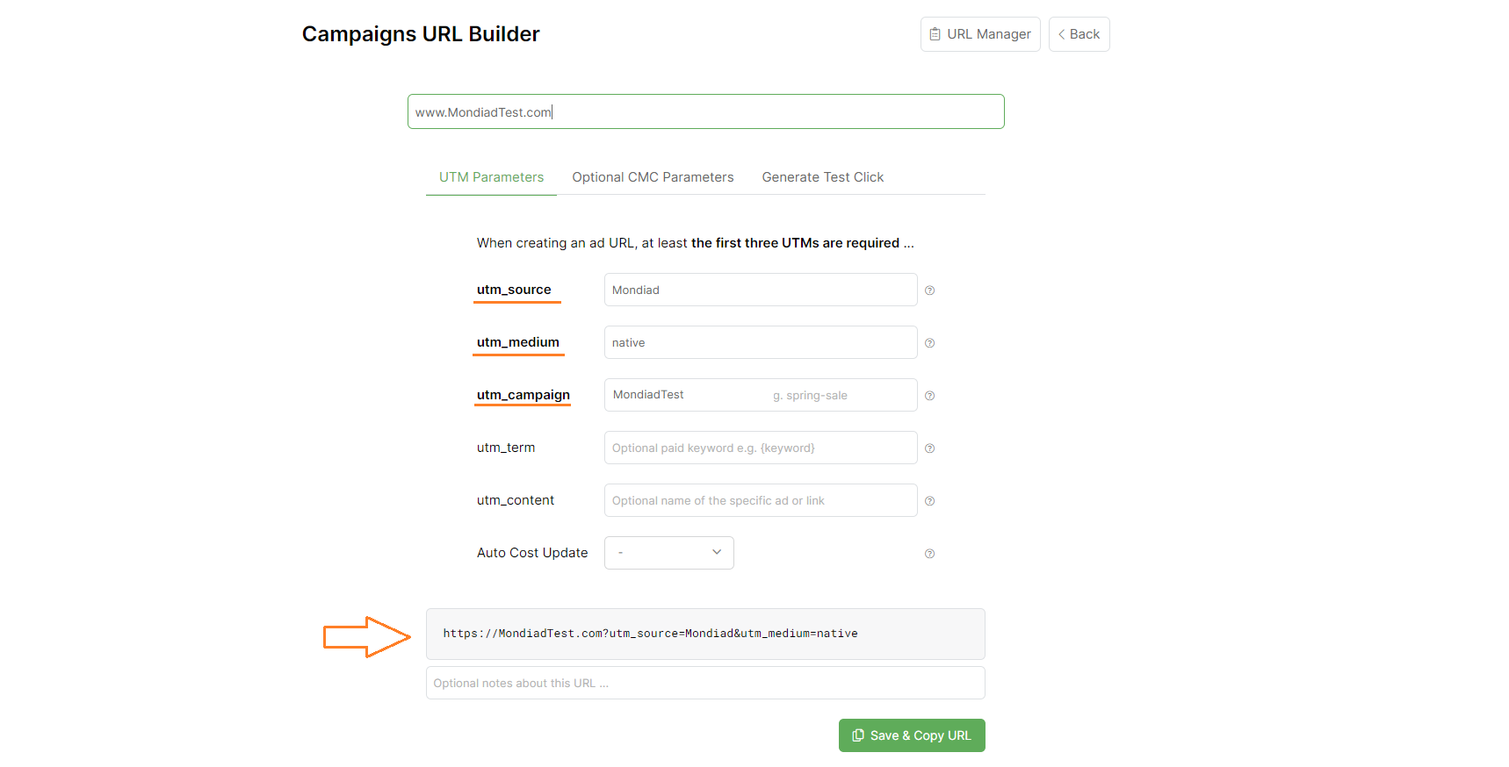Click into the website URL field

pyautogui.click(x=705, y=112)
